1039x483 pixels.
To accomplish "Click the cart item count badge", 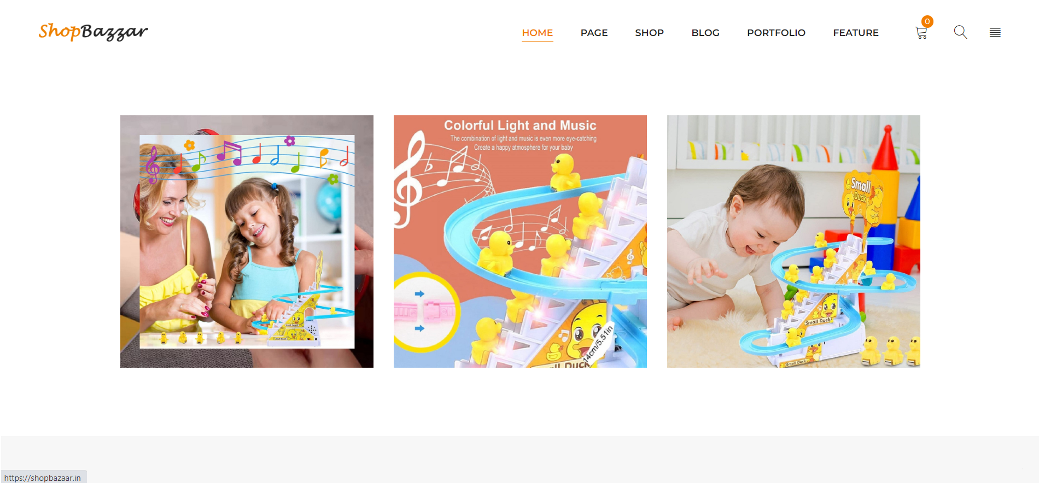I will coord(927,21).
